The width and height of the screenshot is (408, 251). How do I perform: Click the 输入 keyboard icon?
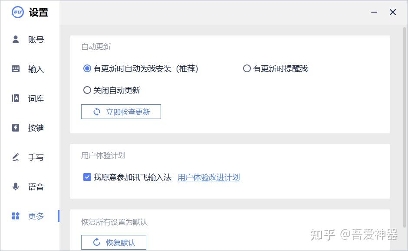coord(16,69)
